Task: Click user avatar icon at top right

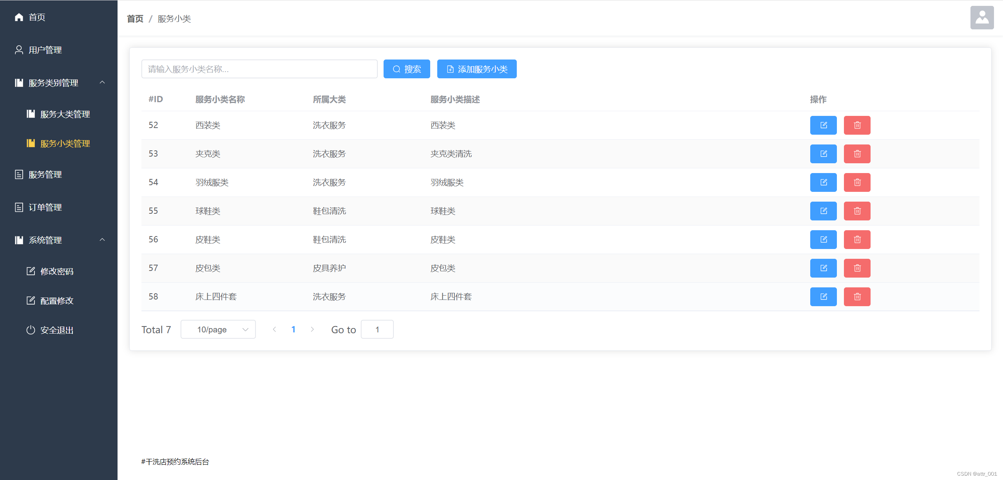Action: coord(981,18)
